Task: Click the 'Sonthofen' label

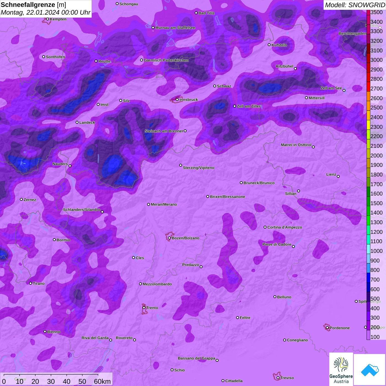Action: [55, 57]
